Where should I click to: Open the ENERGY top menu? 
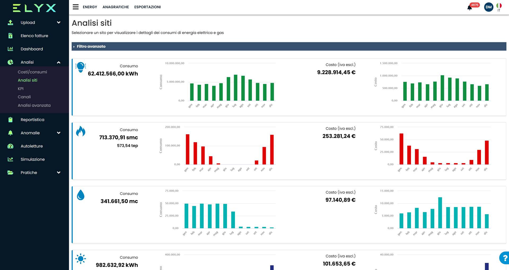[90, 7]
